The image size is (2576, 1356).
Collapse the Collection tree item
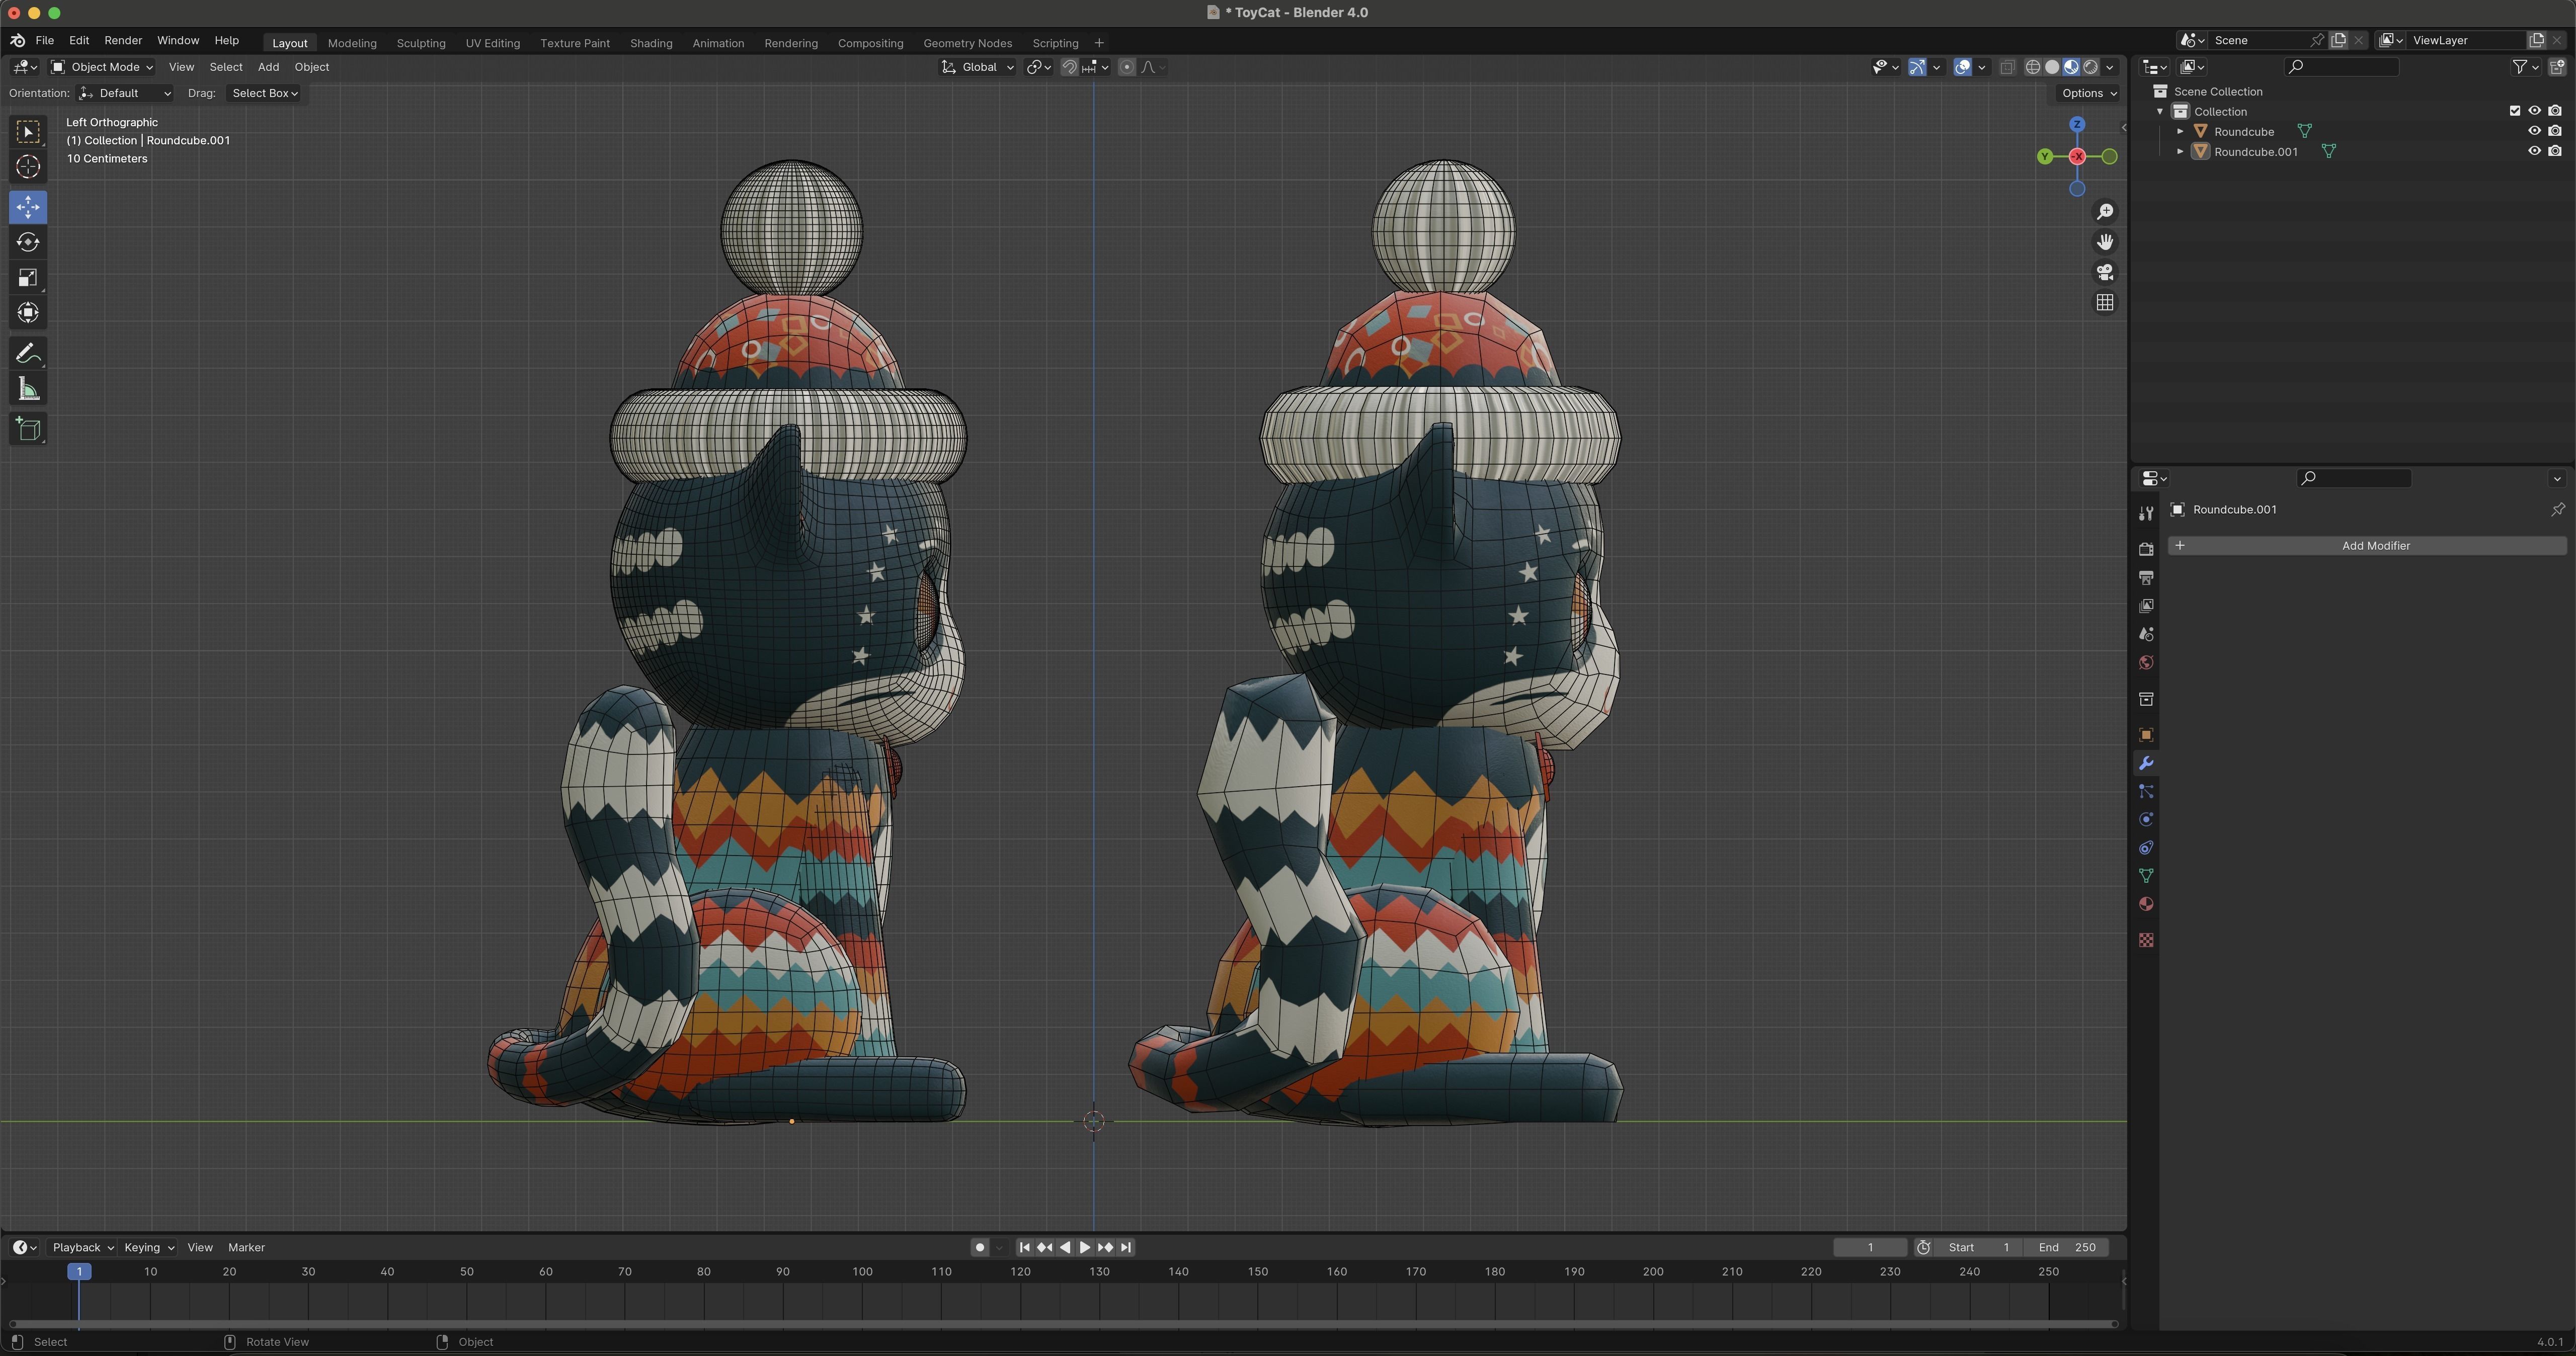click(2160, 111)
